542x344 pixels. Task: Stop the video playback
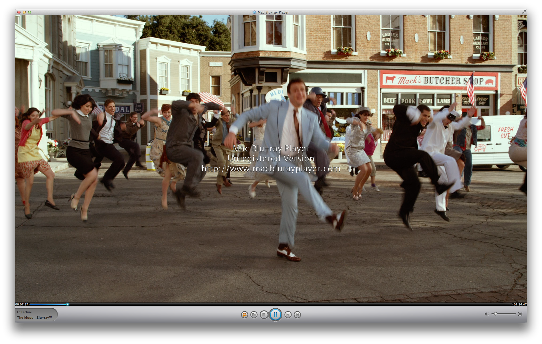(264, 315)
